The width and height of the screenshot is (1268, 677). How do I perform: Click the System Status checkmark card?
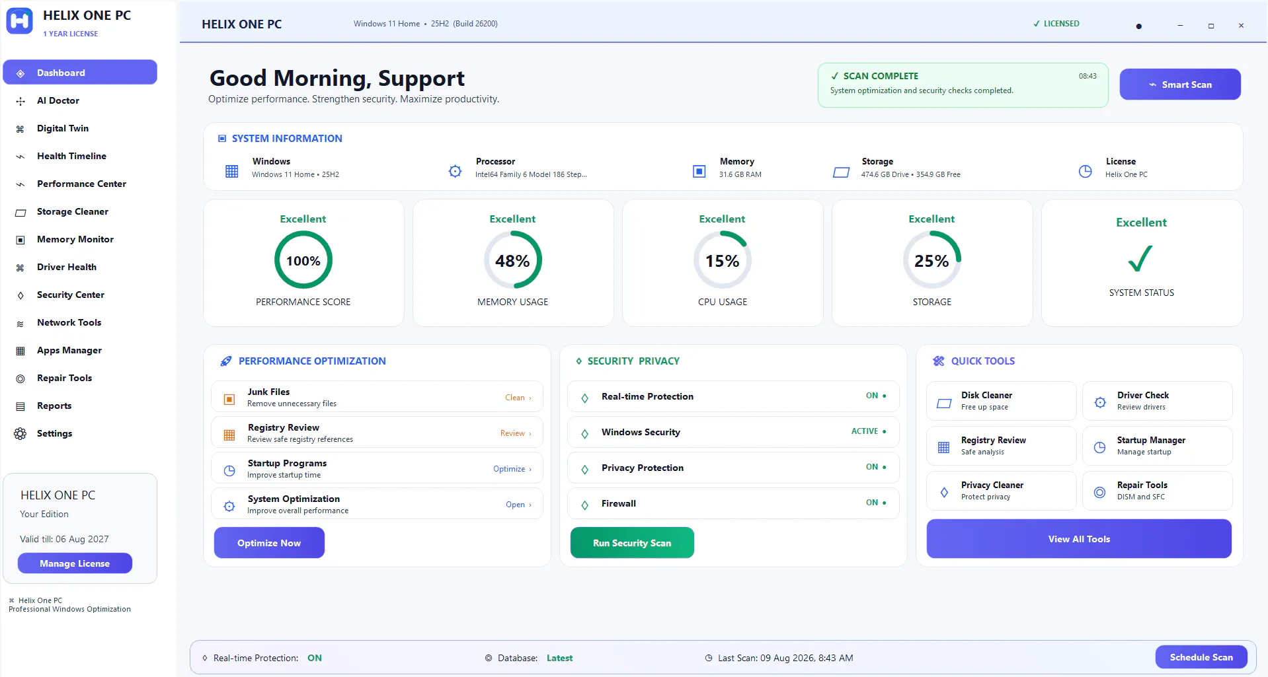pyautogui.click(x=1142, y=263)
